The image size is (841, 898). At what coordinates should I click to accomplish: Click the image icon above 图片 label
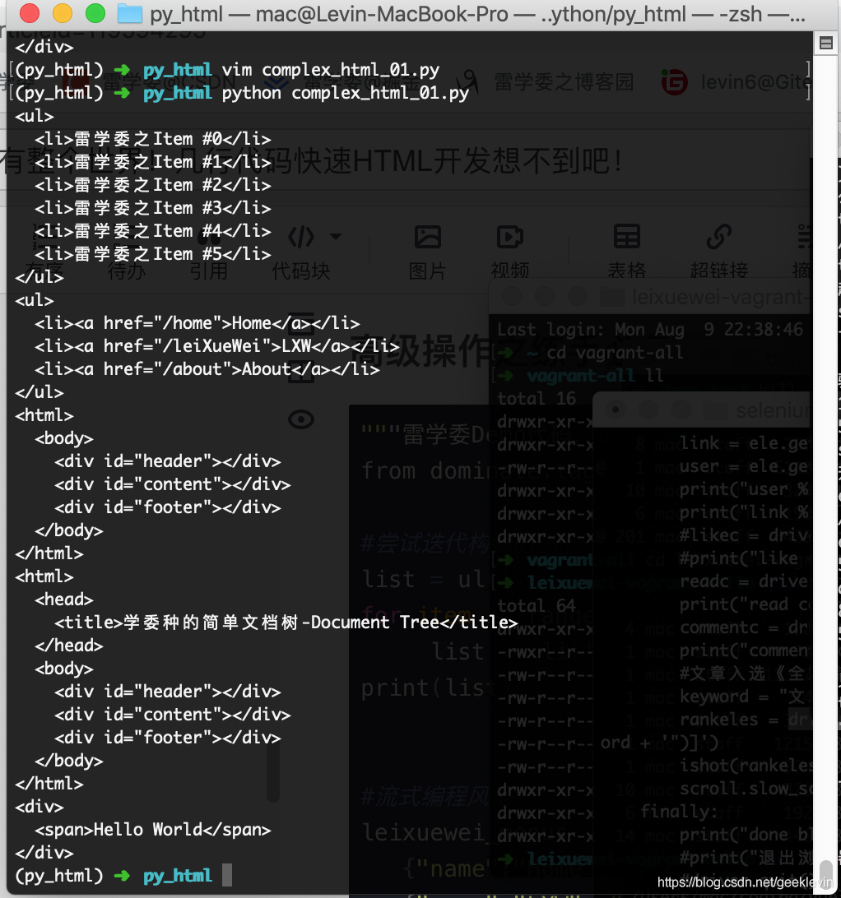(x=428, y=237)
